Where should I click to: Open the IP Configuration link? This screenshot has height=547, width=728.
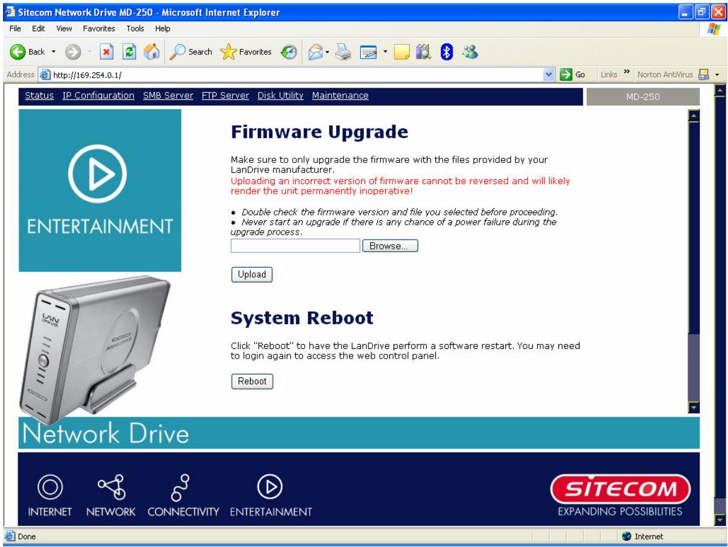point(98,95)
